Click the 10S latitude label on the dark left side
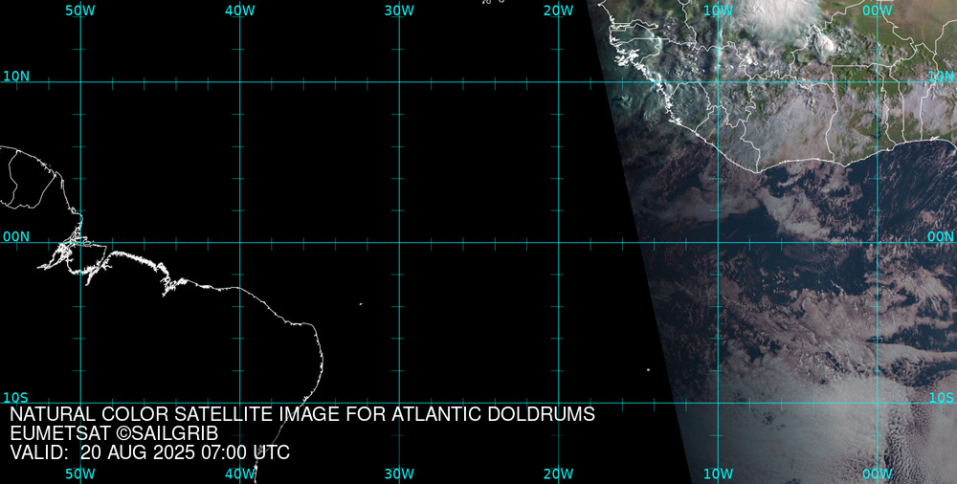This screenshot has width=957, height=484. 15,398
